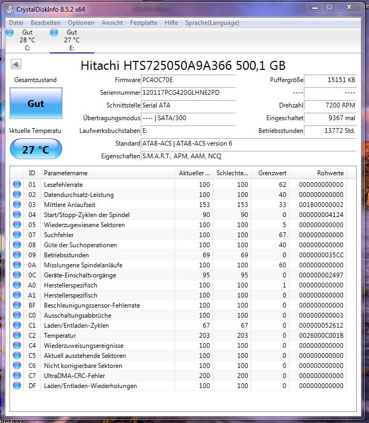Click the status orb of Lesefehlerrate row

click(x=17, y=185)
